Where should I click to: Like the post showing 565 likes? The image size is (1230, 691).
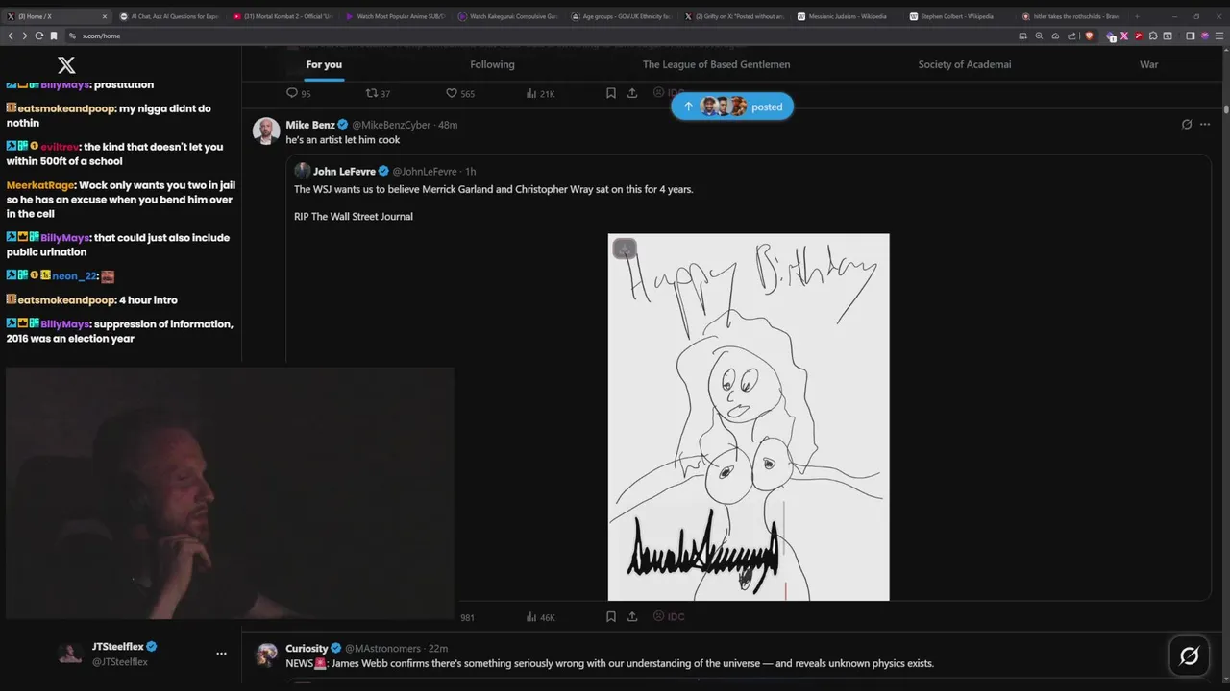pos(460,93)
